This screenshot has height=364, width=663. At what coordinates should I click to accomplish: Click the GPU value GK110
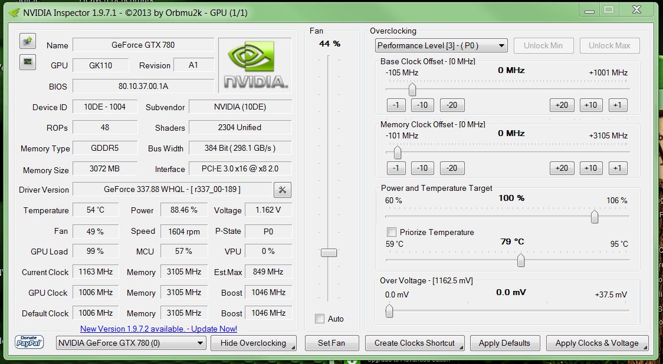point(101,65)
